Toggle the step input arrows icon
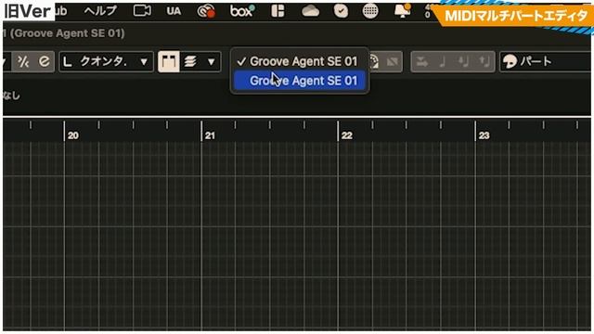The width and height of the screenshot is (594, 334). 421,62
